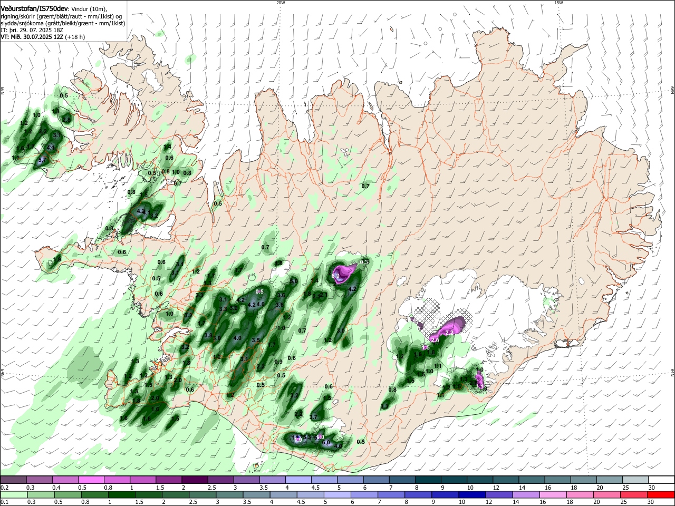The image size is (675, 506).
Task: Click the '5.7' precipitation value in the Westfjords
Action: pos(43,159)
